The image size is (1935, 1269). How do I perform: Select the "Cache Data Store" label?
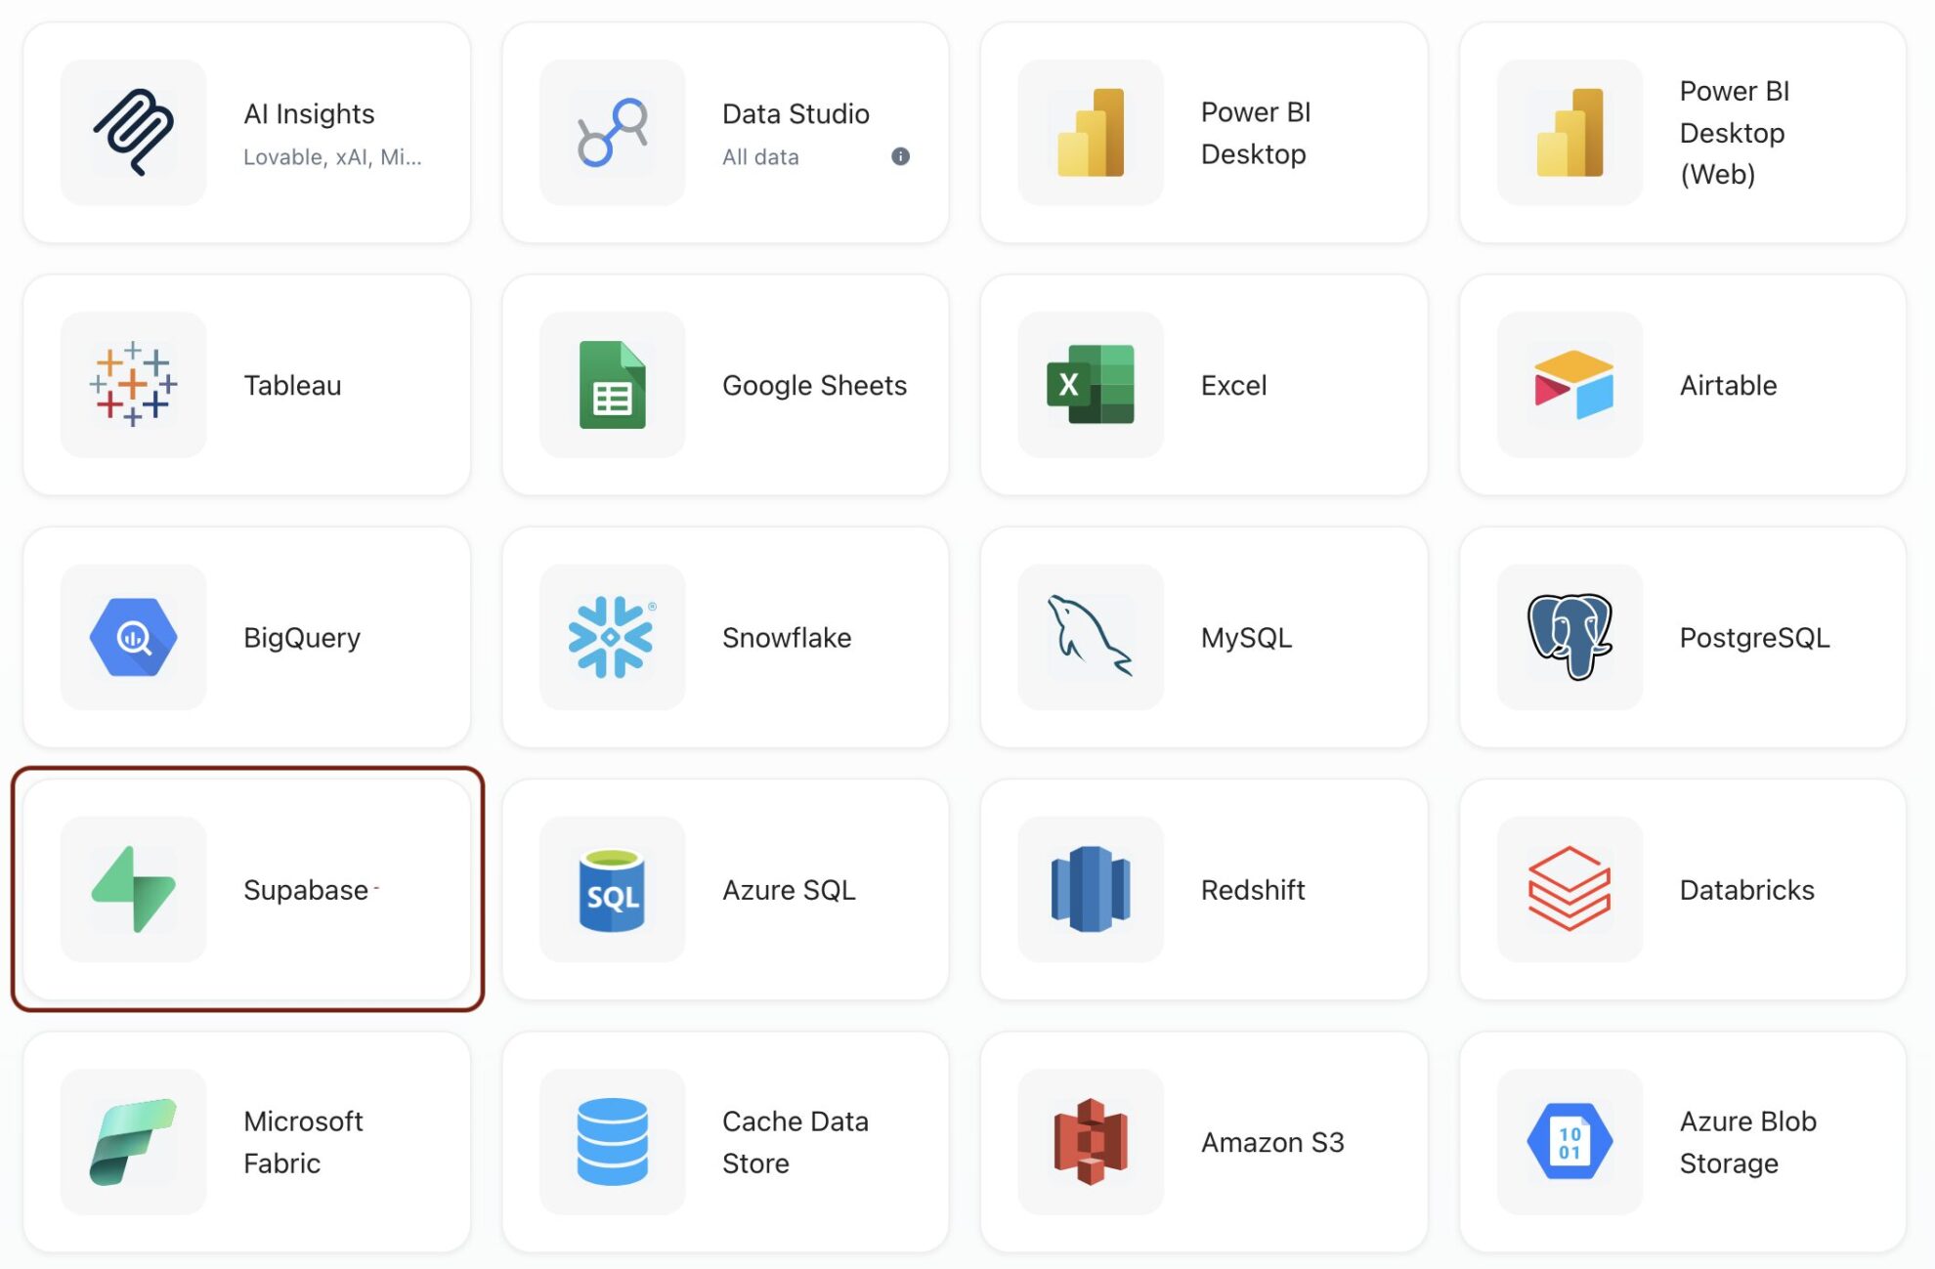[x=795, y=1142]
